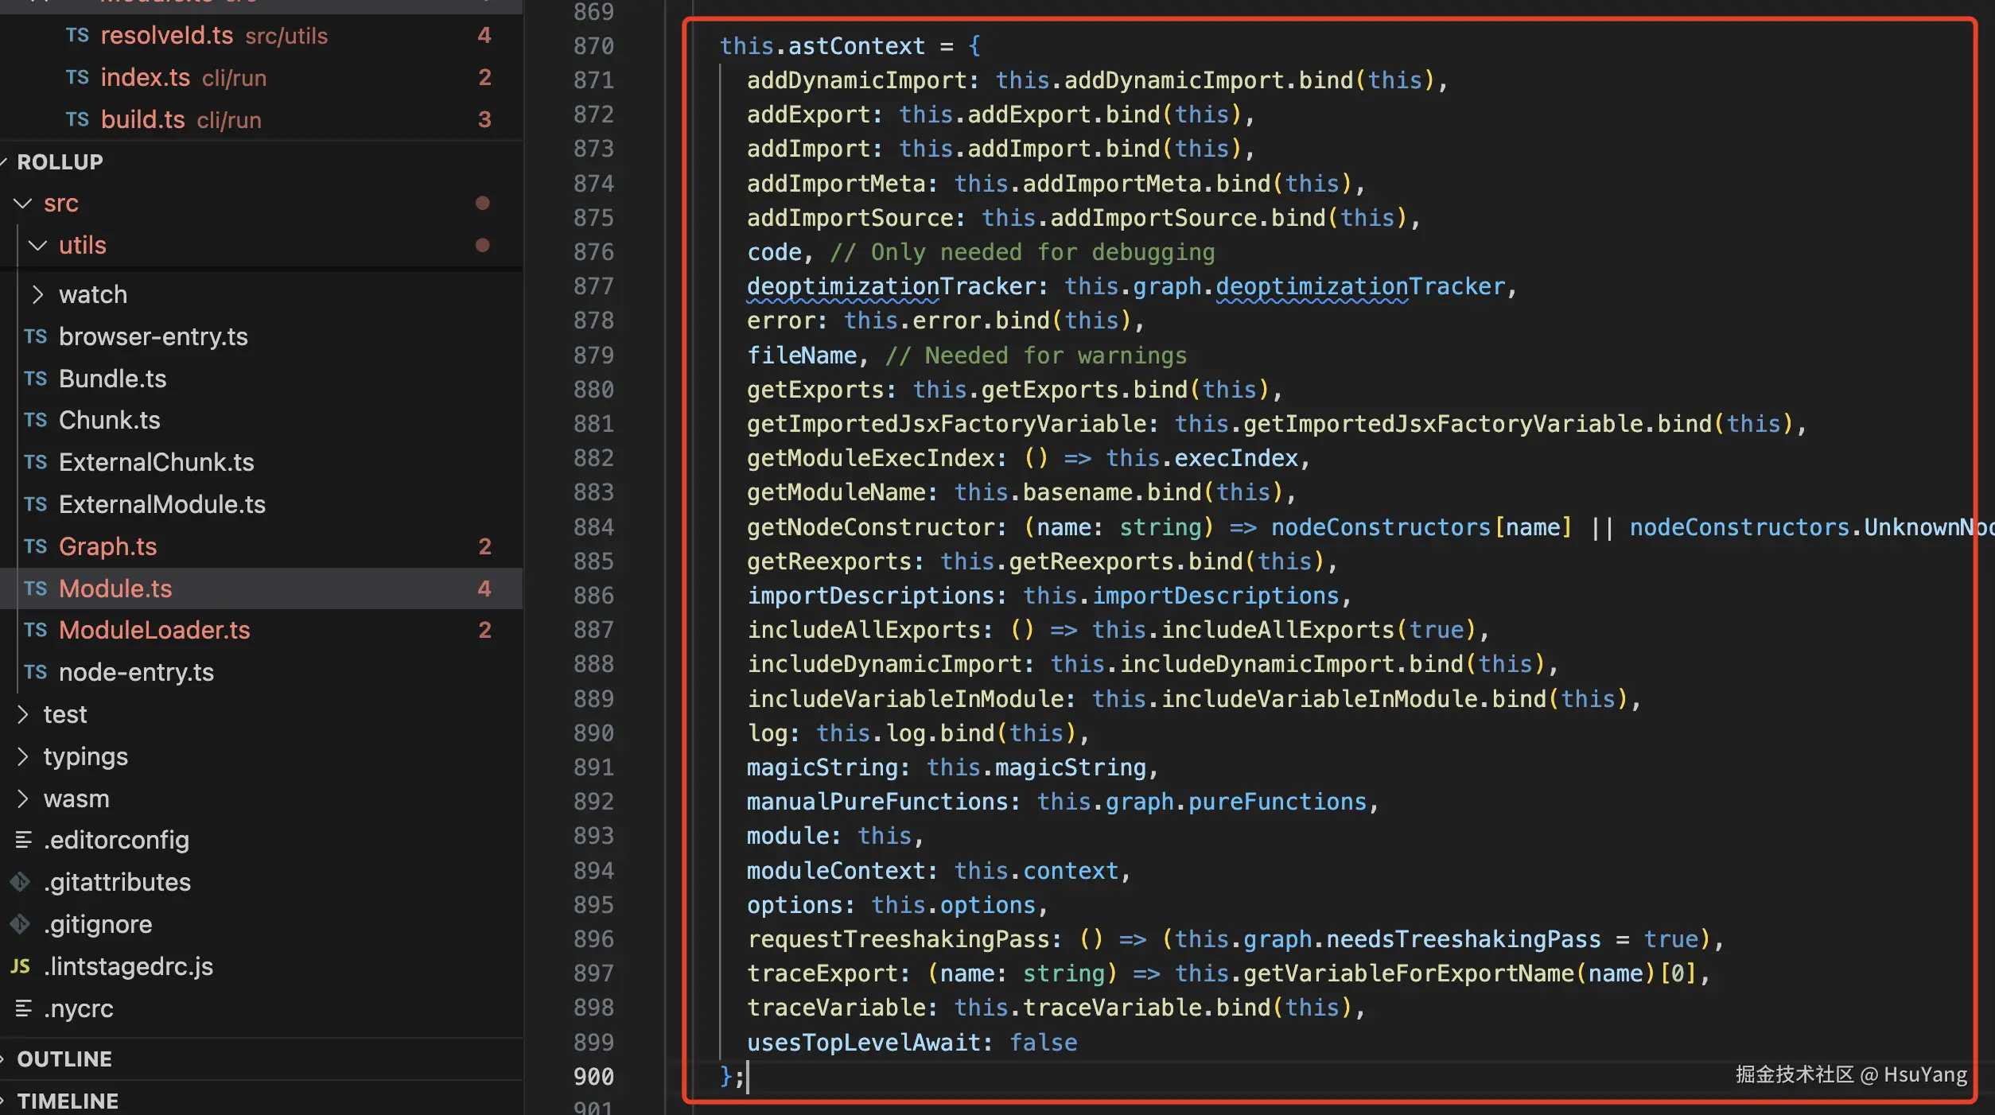Open Graph.ts in the explorer

108,546
